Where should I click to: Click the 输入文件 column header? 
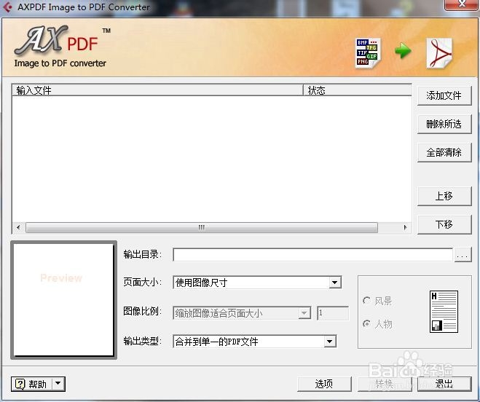pos(157,90)
